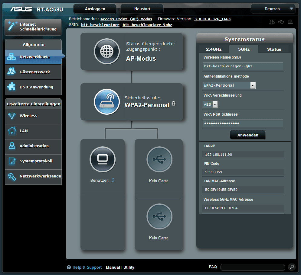Click into the WPA-PSK-Schlüssel field
This screenshot has height=275, width=301.
(243, 123)
